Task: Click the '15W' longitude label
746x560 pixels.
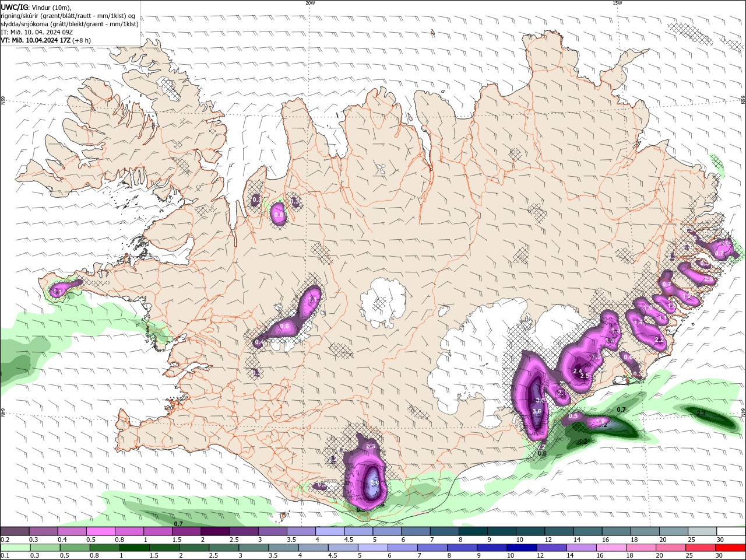Action: [617, 3]
